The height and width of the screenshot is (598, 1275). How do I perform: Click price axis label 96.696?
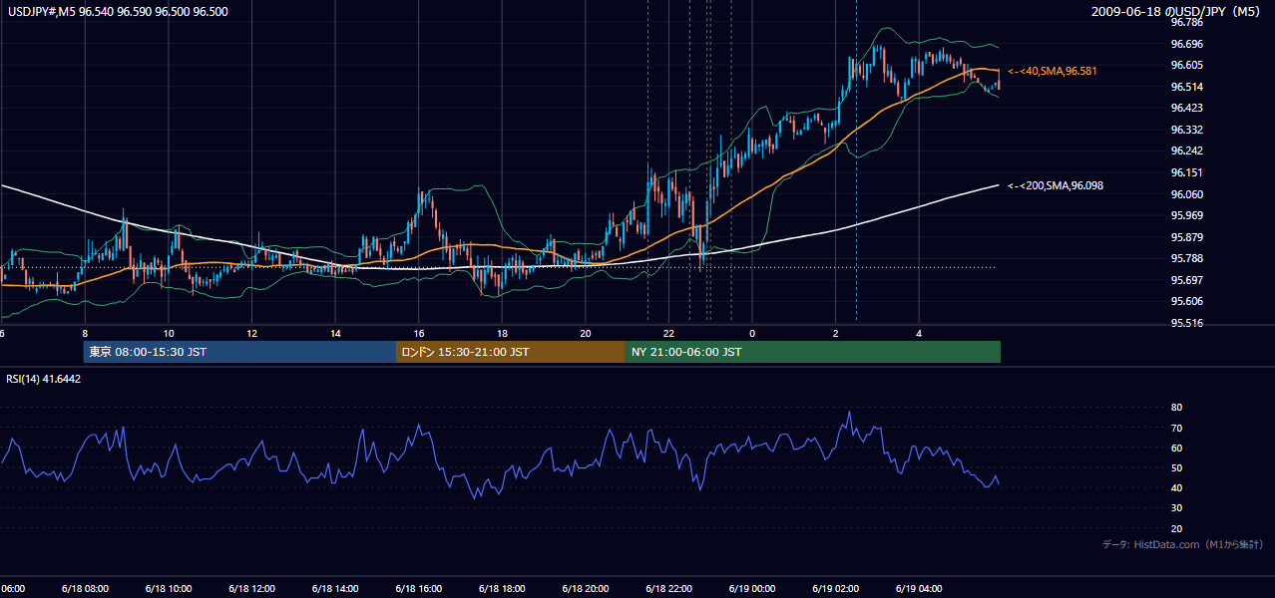(x=1186, y=44)
